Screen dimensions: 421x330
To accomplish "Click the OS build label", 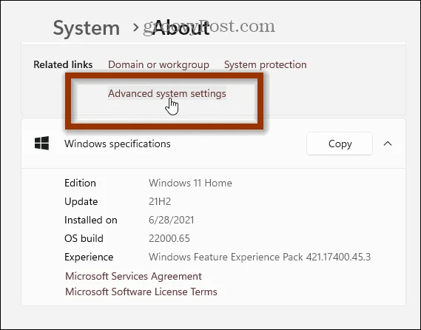I will click(x=84, y=238).
